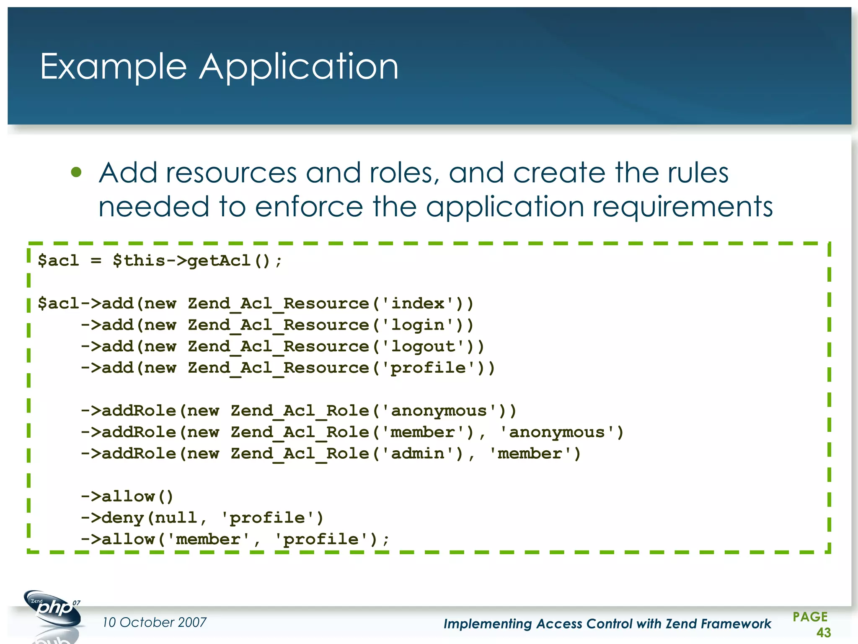
Task: Click the 'PAGE' label in the footer
Action: point(810,617)
